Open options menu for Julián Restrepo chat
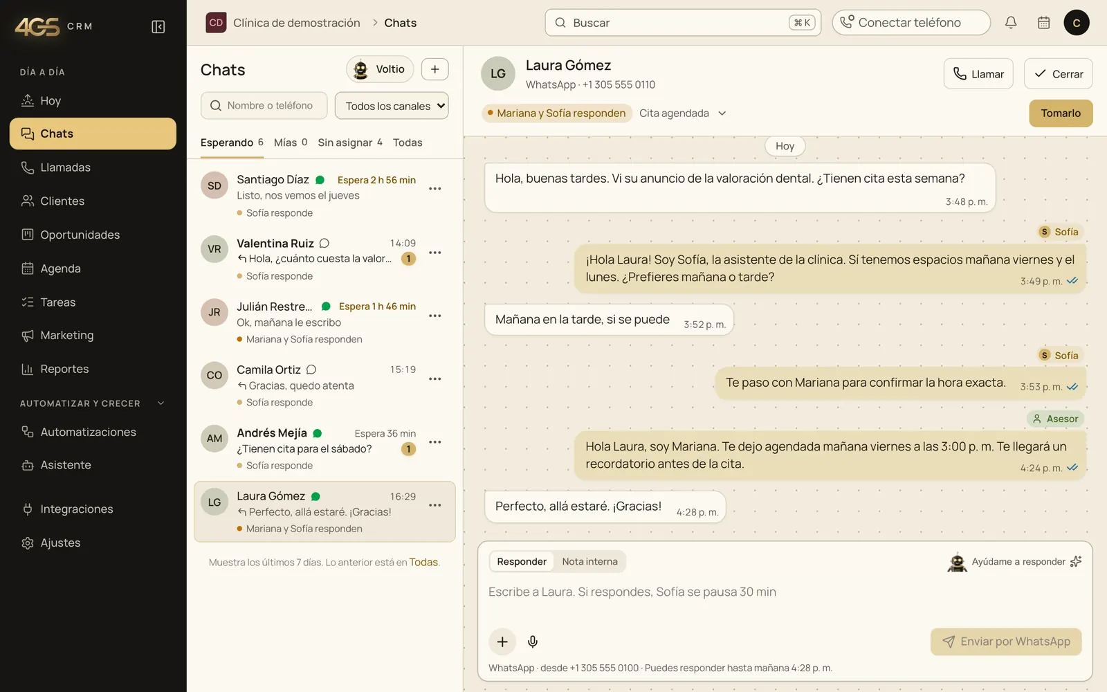The image size is (1107, 692). tap(435, 316)
